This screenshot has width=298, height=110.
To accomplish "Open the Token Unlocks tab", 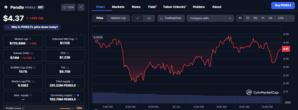I will 174,7.
